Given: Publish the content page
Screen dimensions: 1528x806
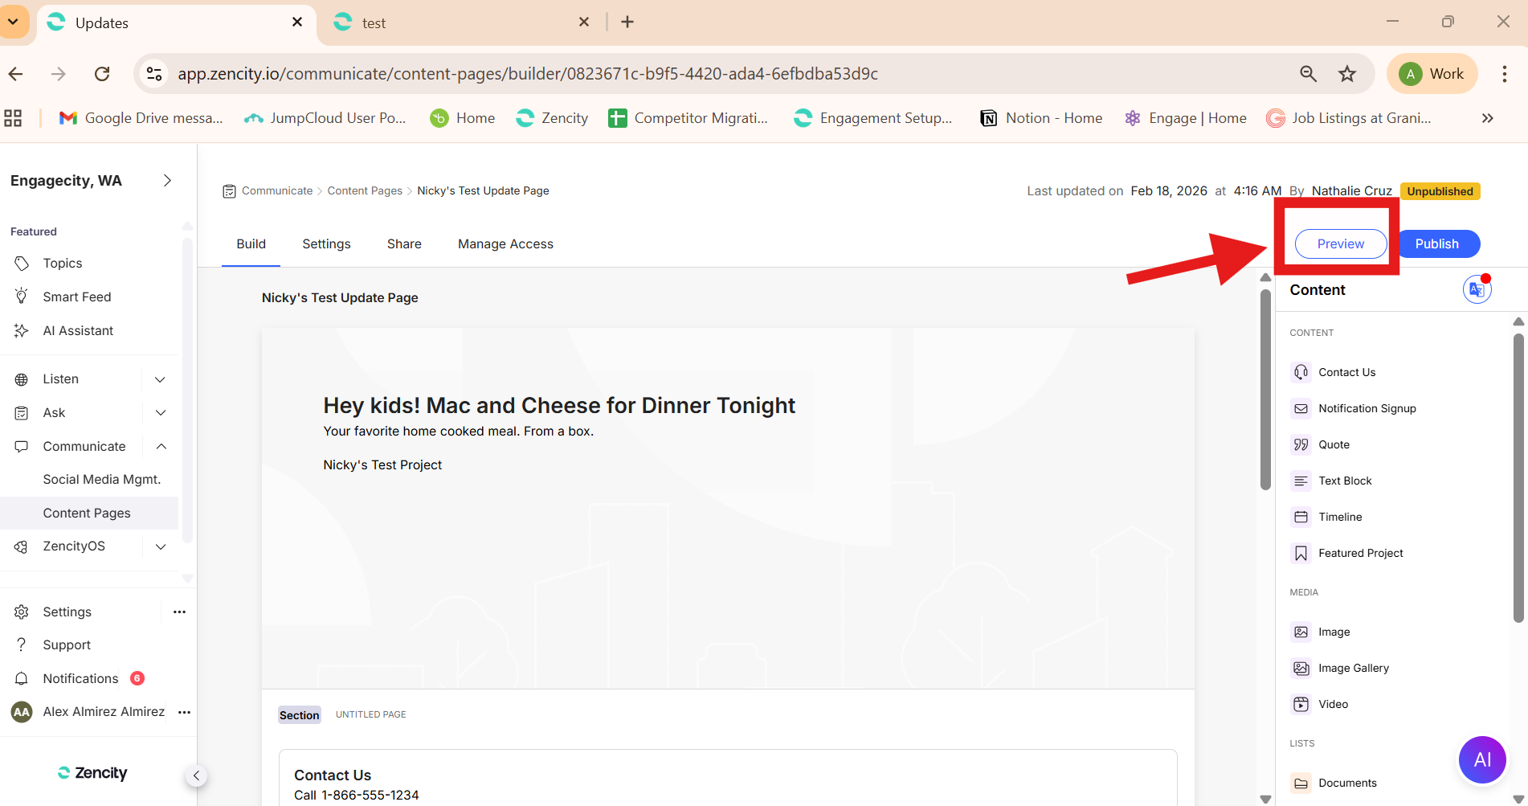Looking at the screenshot, I should click(x=1436, y=243).
